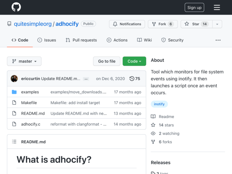Open the 6 forks link

pyautogui.click(x=165, y=142)
